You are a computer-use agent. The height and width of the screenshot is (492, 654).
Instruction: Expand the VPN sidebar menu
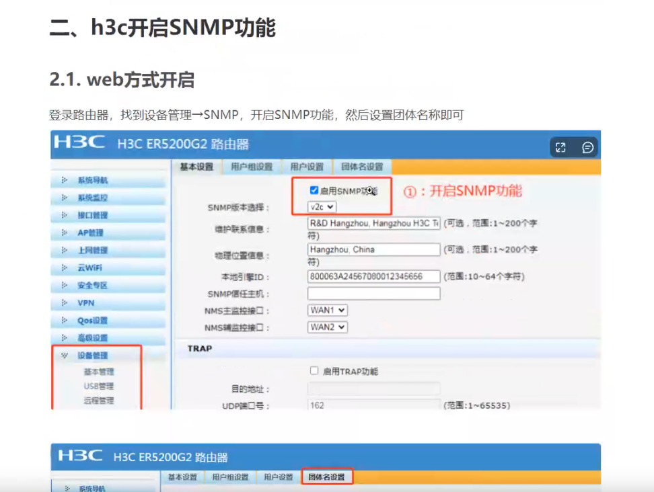[x=108, y=303]
